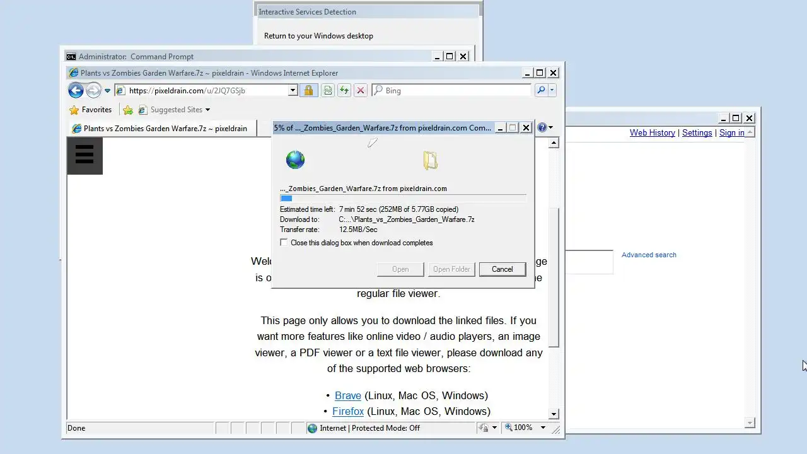Stop loading with the red X icon
807x454 pixels.
pos(361,90)
